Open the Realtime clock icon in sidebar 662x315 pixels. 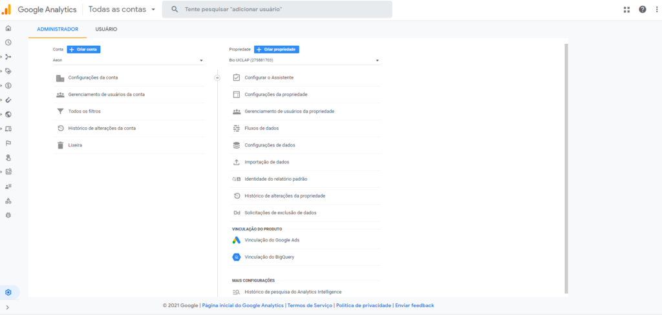[8, 43]
